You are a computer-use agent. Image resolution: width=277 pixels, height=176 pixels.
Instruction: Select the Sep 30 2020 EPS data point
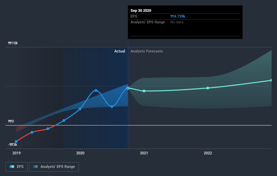(x=128, y=88)
